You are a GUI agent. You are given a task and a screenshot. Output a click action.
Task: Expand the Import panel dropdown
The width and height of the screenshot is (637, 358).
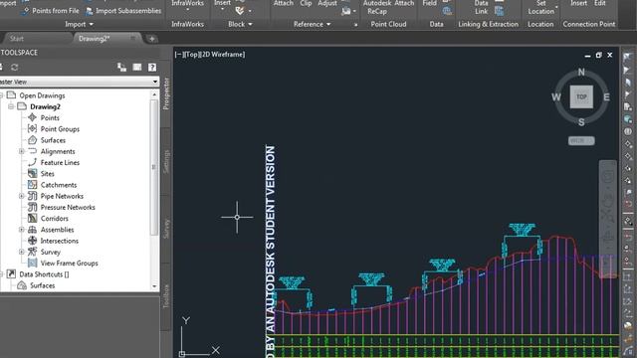(x=80, y=24)
